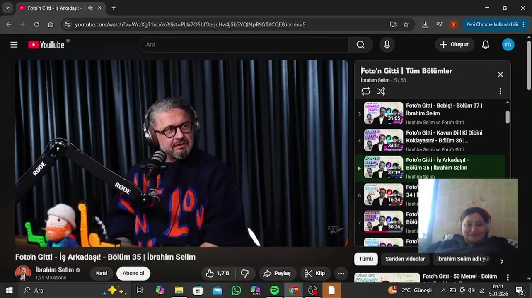Toggle playlist shuffle
The width and height of the screenshot is (532, 298).
381,91
